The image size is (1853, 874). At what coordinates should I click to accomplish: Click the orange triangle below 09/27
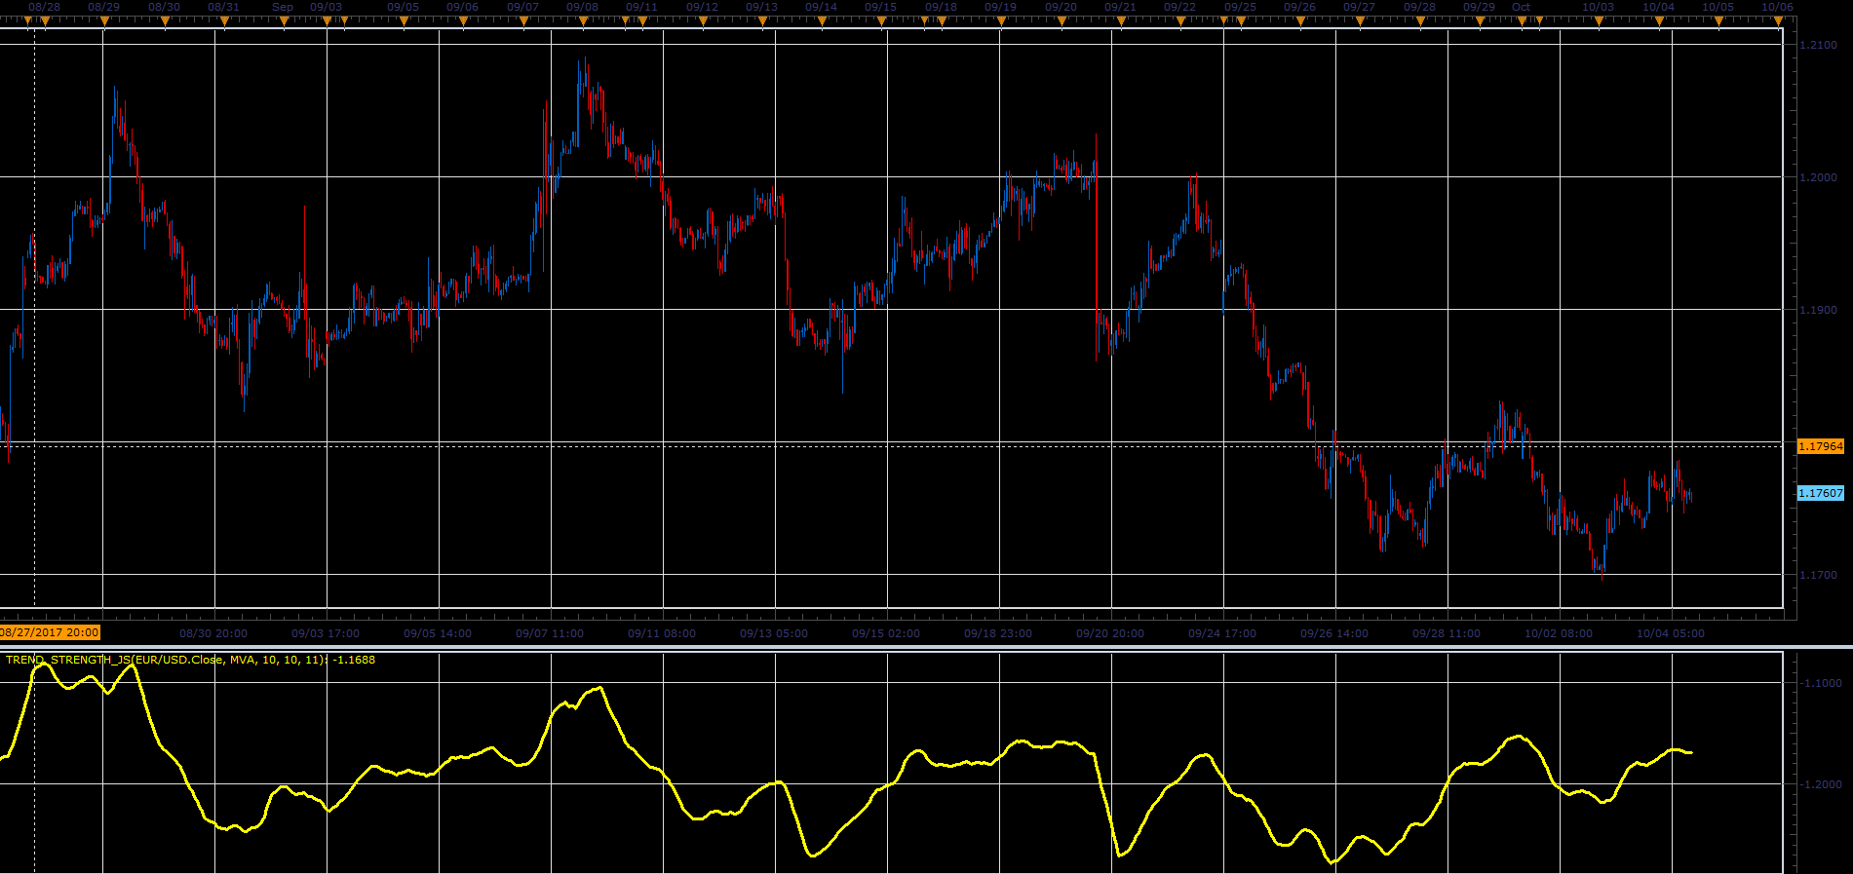(1360, 20)
